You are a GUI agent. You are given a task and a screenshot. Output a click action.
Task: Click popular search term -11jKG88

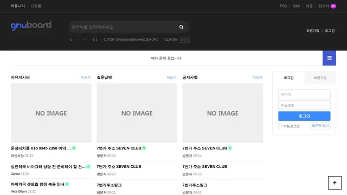click(x=170, y=40)
